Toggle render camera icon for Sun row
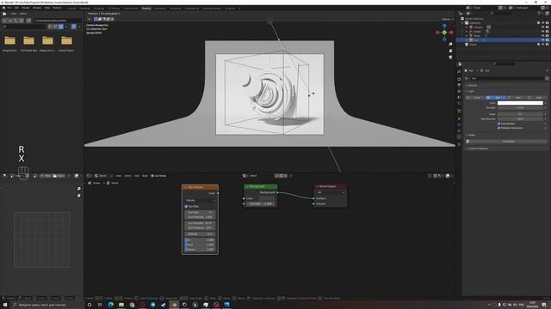This screenshot has width=551, height=309. coord(548,40)
